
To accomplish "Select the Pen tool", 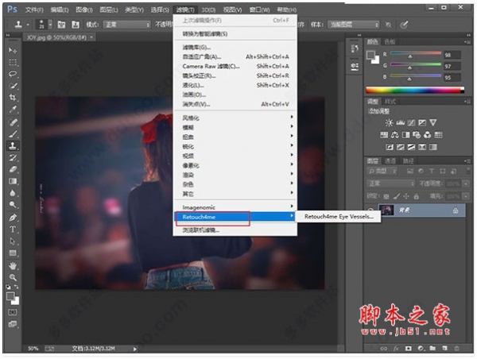I will [x=13, y=218].
